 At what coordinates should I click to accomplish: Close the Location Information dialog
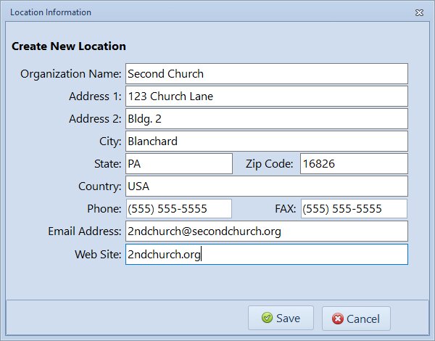tap(419, 12)
